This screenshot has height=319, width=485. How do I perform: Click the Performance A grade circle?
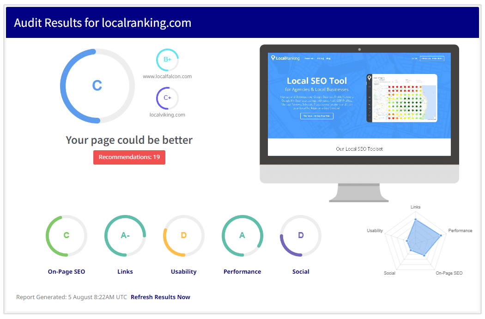coord(242,235)
